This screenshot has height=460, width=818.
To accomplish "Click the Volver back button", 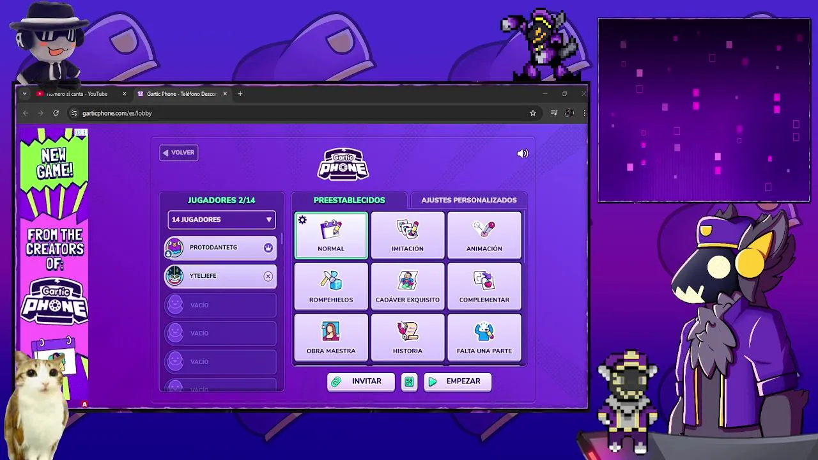I will pyautogui.click(x=179, y=153).
